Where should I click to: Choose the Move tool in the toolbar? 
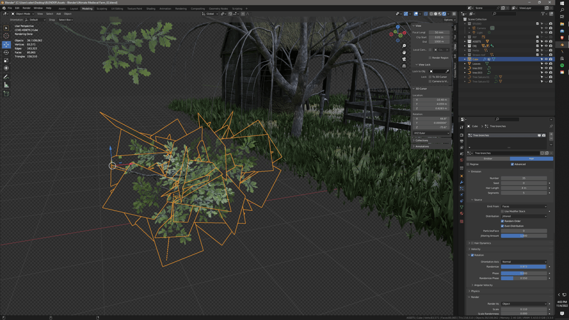[x=6, y=44]
